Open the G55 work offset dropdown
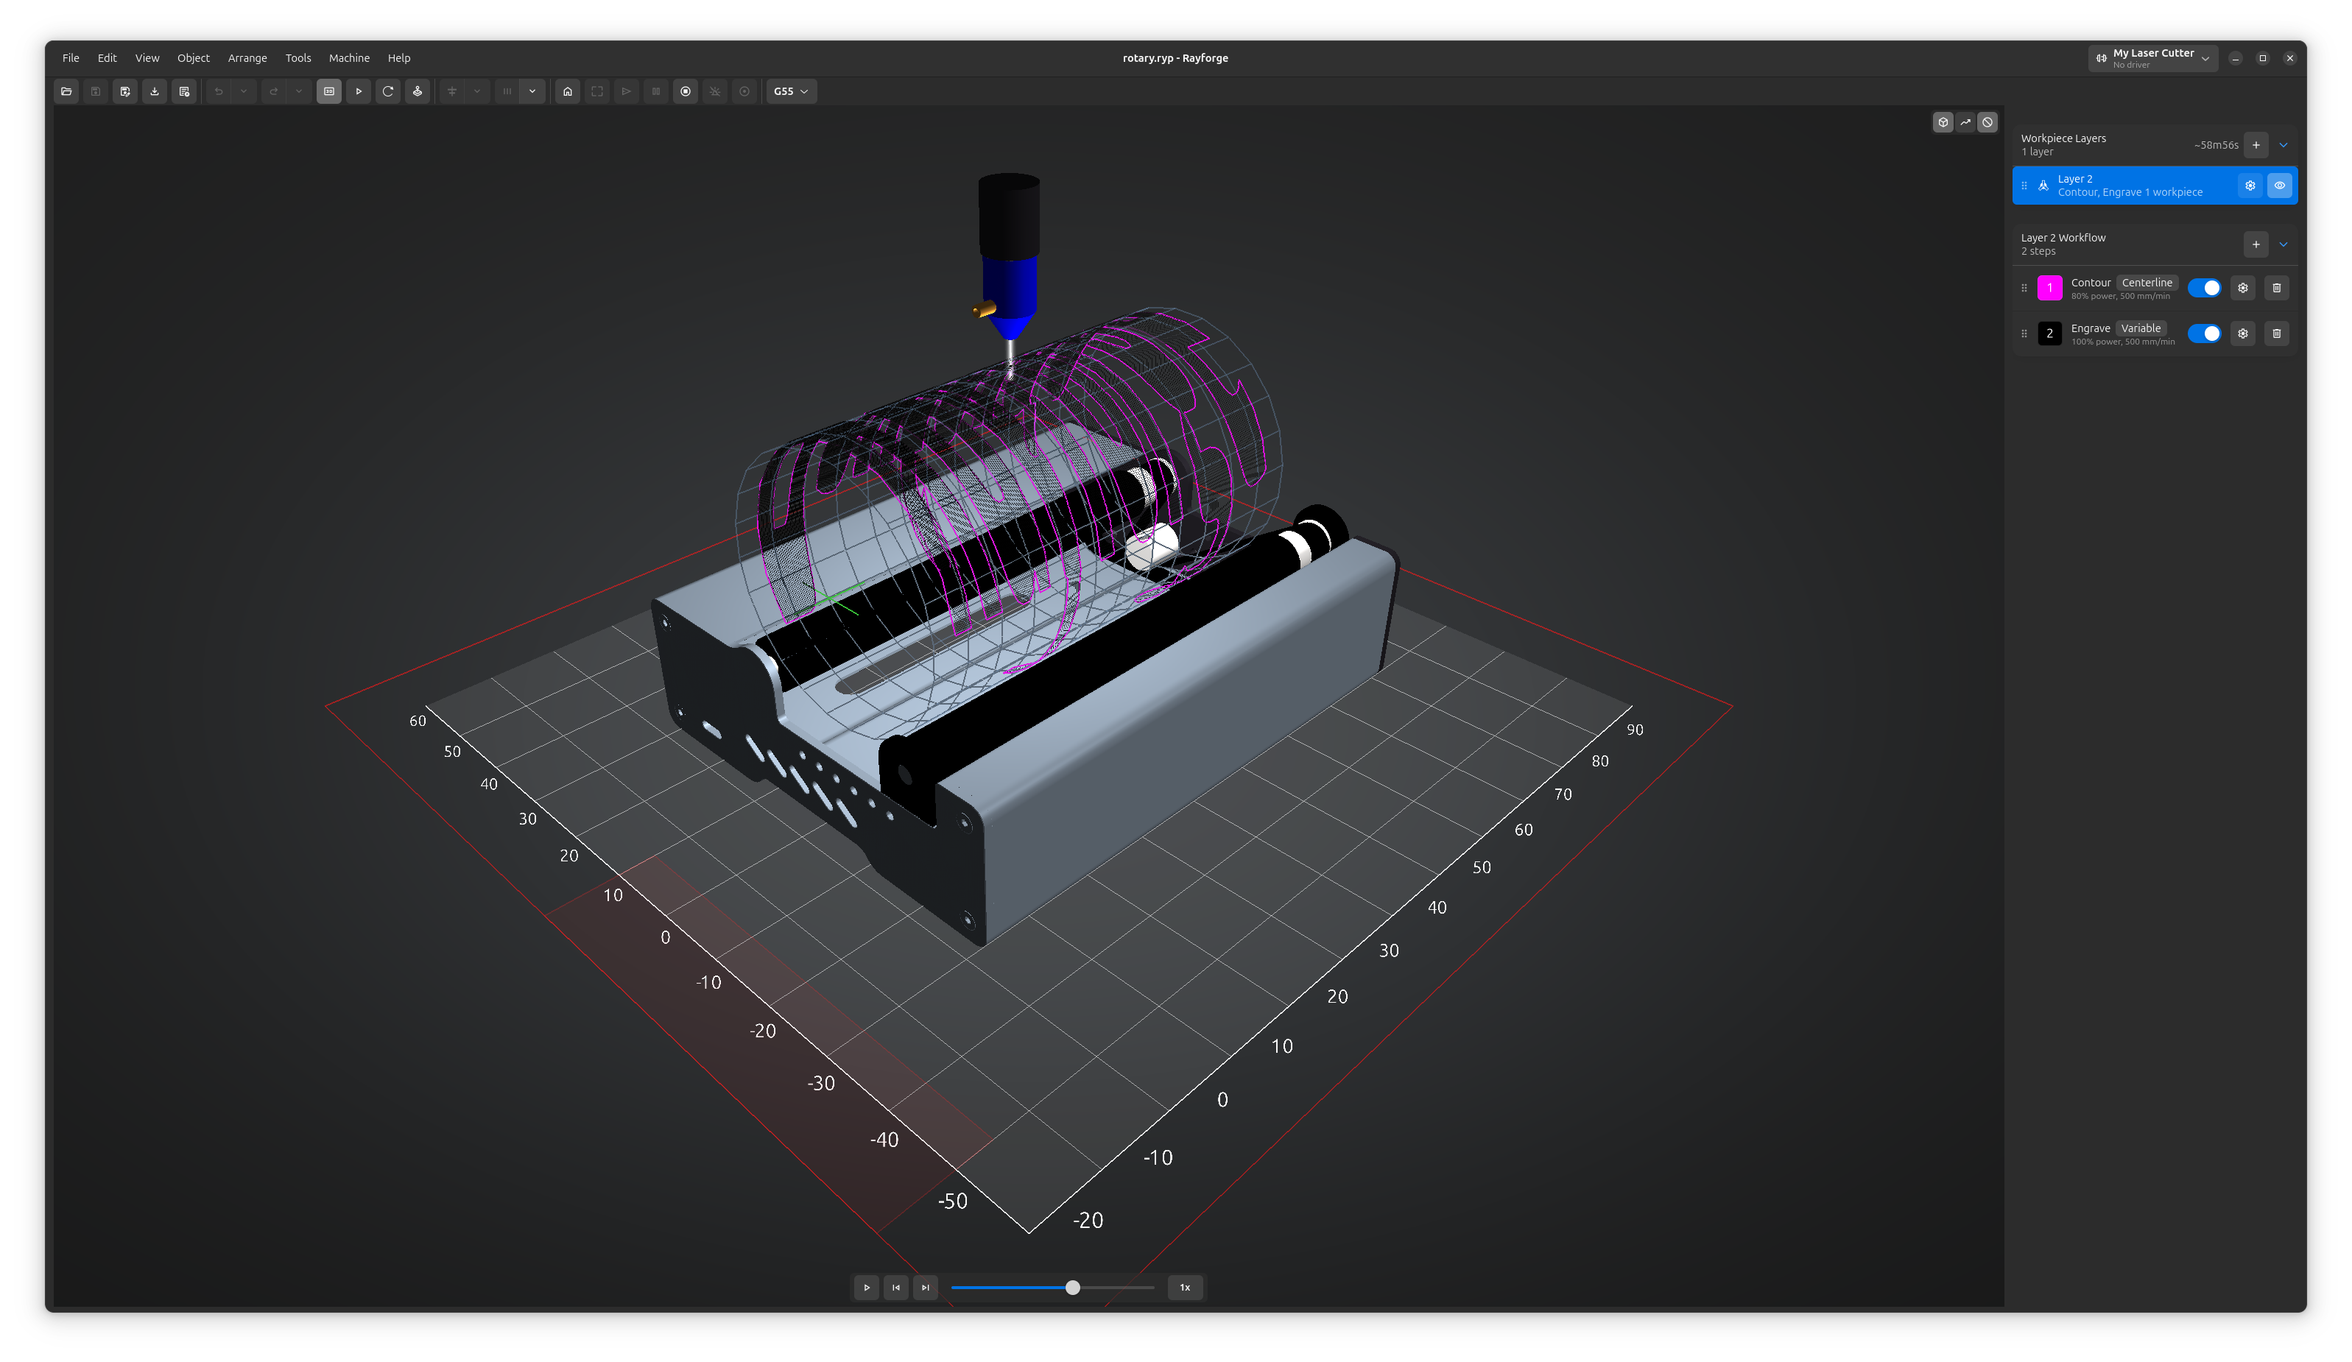The width and height of the screenshot is (2352, 1362). pos(791,91)
